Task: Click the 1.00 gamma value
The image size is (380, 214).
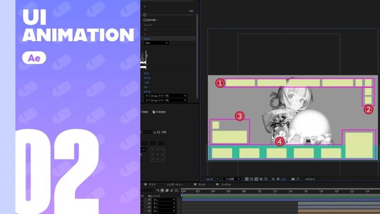Action: point(146,82)
